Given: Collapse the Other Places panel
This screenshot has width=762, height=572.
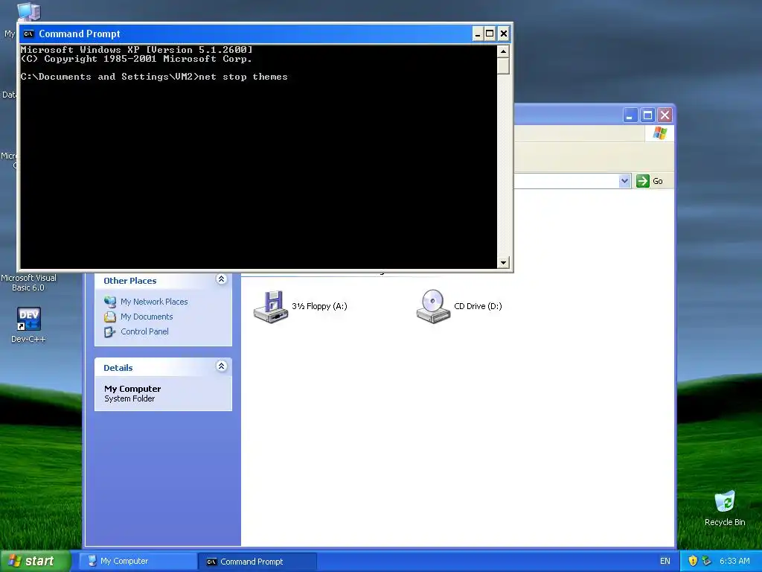Looking at the screenshot, I should coord(221,279).
